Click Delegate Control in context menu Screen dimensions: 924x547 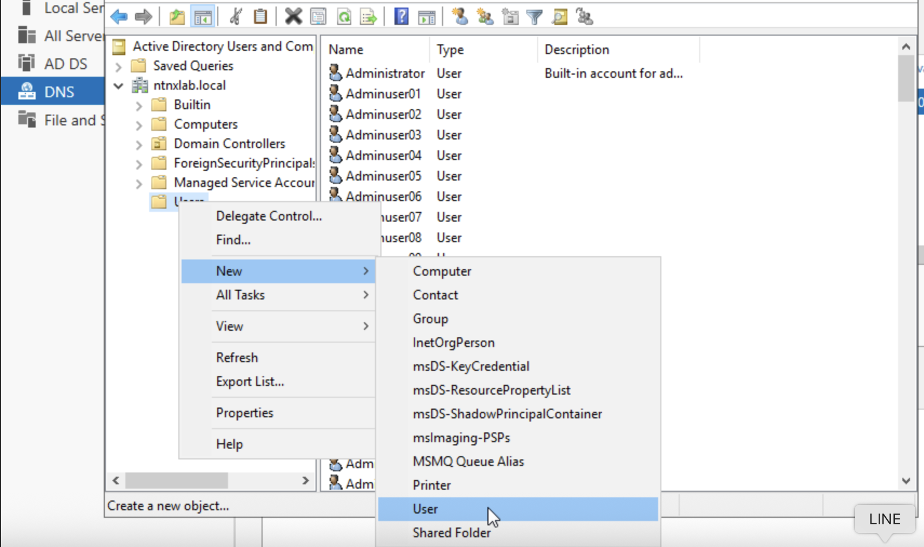(269, 216)
